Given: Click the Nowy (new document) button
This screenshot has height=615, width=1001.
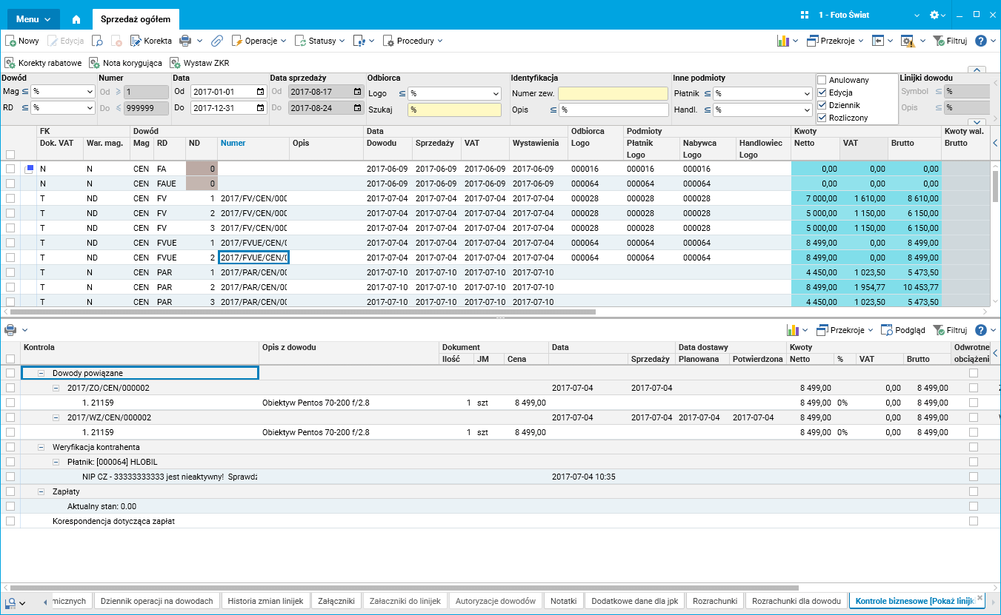Looking at the screenshot, I should coord(22,41).
